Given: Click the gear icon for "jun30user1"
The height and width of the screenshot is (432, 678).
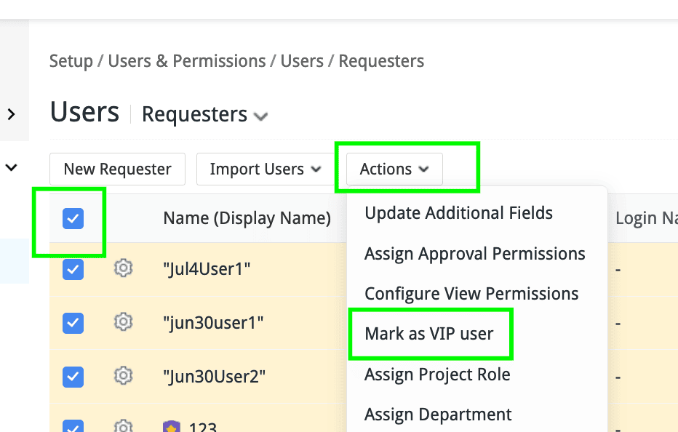Looking at the screenshot, I should coord(124,321).
